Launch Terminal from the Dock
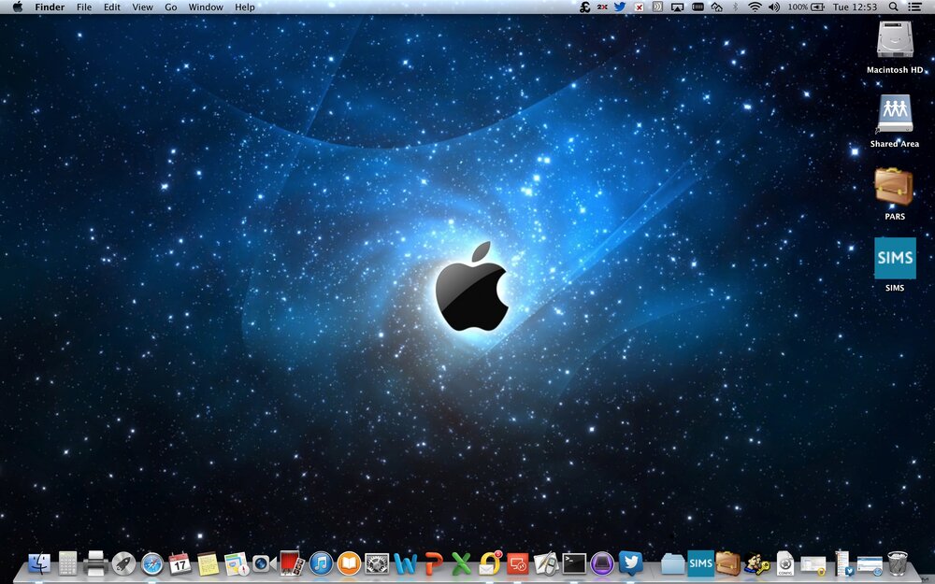 (574, 563)
